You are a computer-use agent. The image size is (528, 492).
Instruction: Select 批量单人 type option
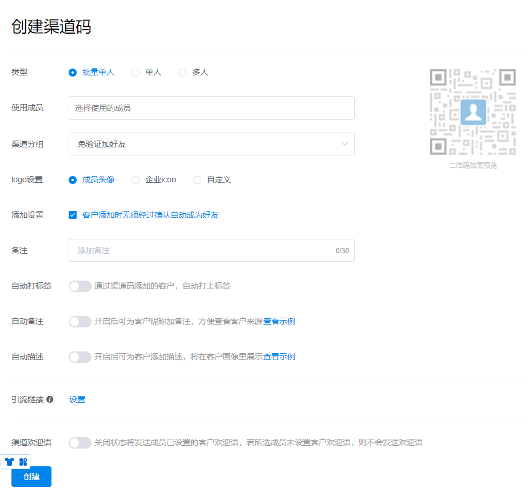[x=73, y=73]
